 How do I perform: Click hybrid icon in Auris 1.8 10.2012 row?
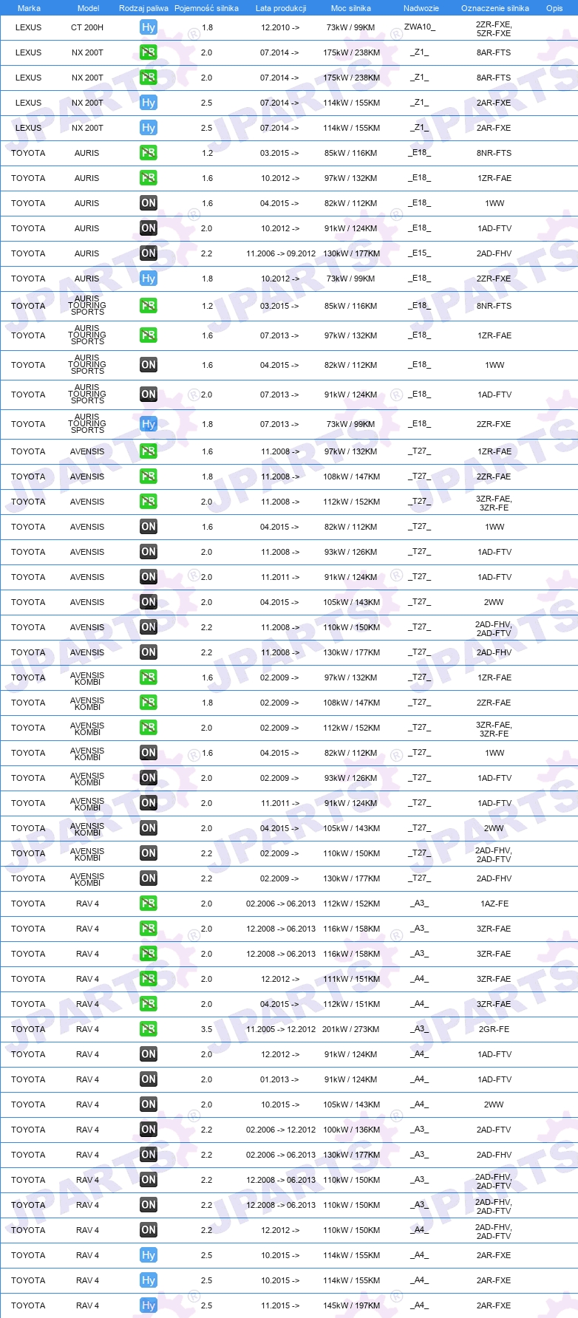pos(149,279)
